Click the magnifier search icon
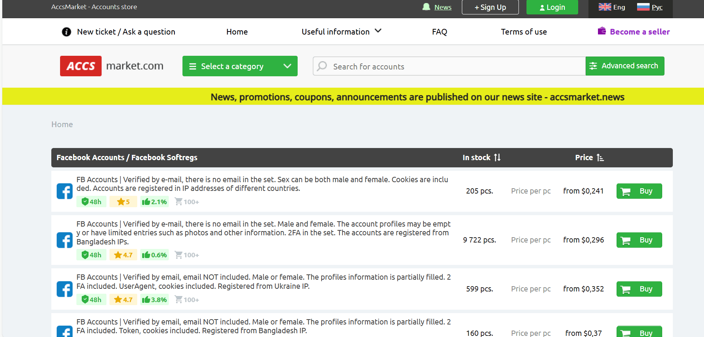This screenshot has height=337, width=704. pos(322,66)
